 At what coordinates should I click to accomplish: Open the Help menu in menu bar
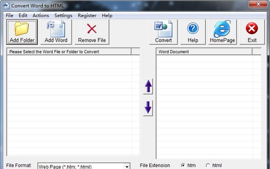[x=107, y=15]
